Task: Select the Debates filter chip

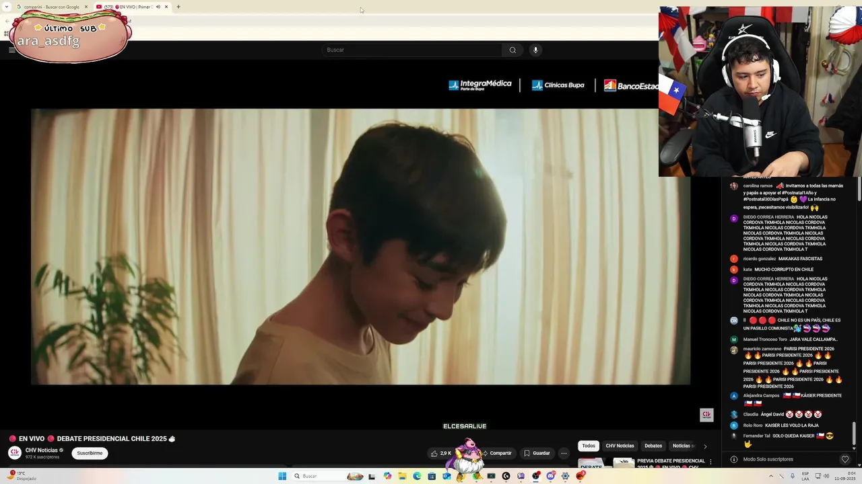Action: (x=653, y=446)
